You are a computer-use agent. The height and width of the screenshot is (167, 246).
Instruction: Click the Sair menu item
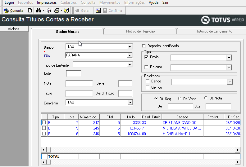[165, 2]
